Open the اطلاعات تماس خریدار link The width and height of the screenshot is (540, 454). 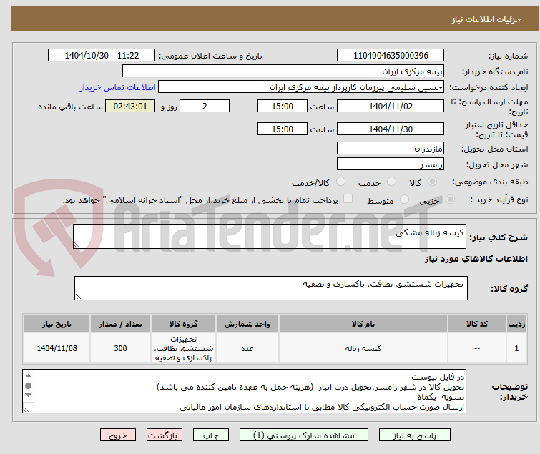(118, 87)
